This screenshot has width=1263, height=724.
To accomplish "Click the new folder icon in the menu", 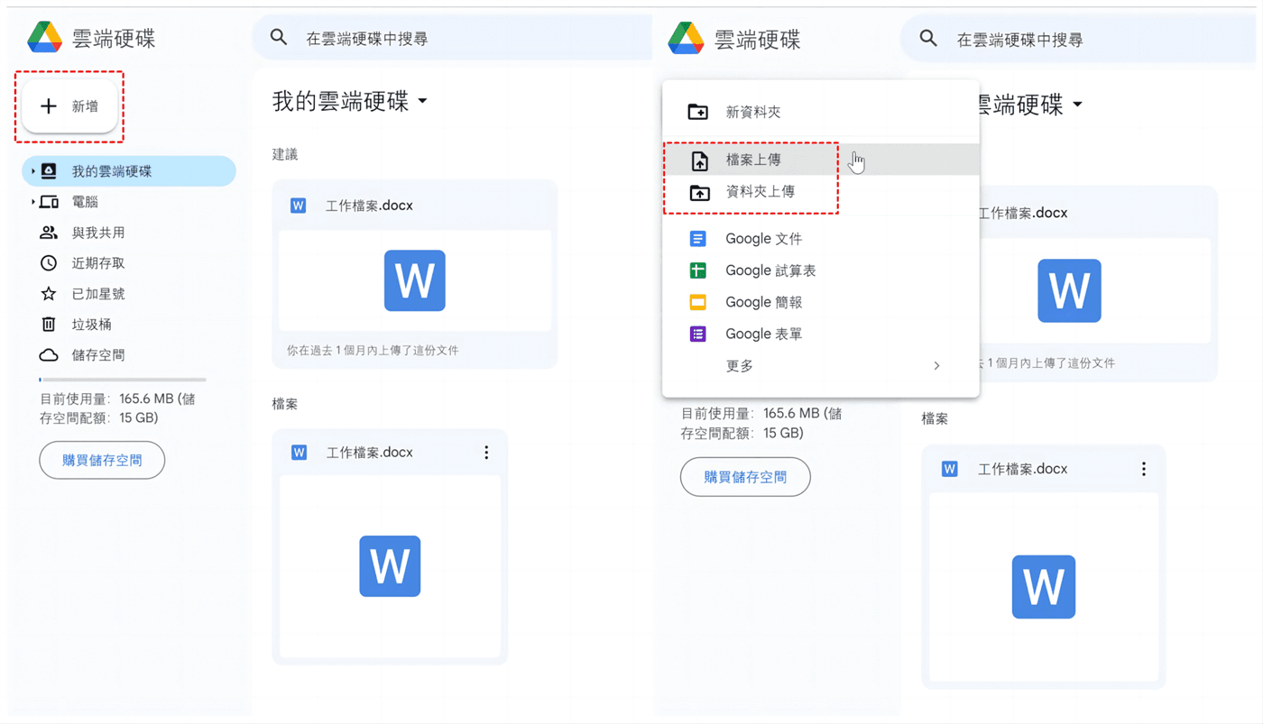I will (698, 112).
